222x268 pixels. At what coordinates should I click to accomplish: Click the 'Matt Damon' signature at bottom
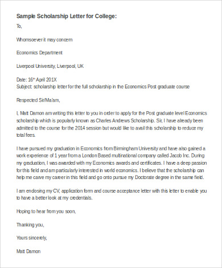click(x=28, y=251)
